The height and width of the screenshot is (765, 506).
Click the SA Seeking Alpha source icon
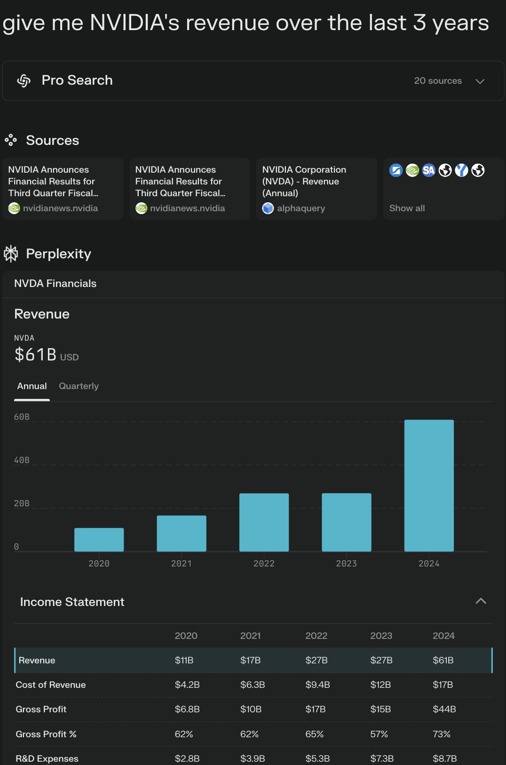[x=428, y=170]
